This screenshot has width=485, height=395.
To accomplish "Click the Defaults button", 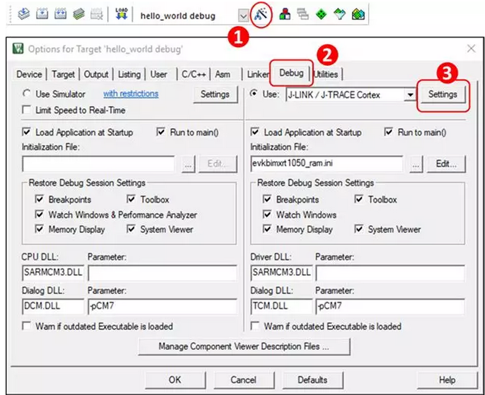I will [313, 380].
